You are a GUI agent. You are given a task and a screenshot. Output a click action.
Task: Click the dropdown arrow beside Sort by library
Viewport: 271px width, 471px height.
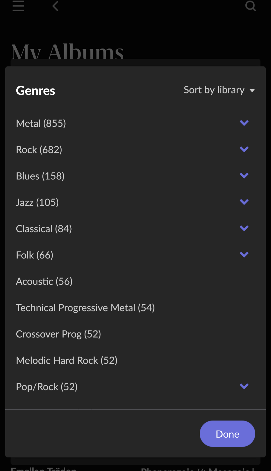pyautogui.click(x=252, y=90)
